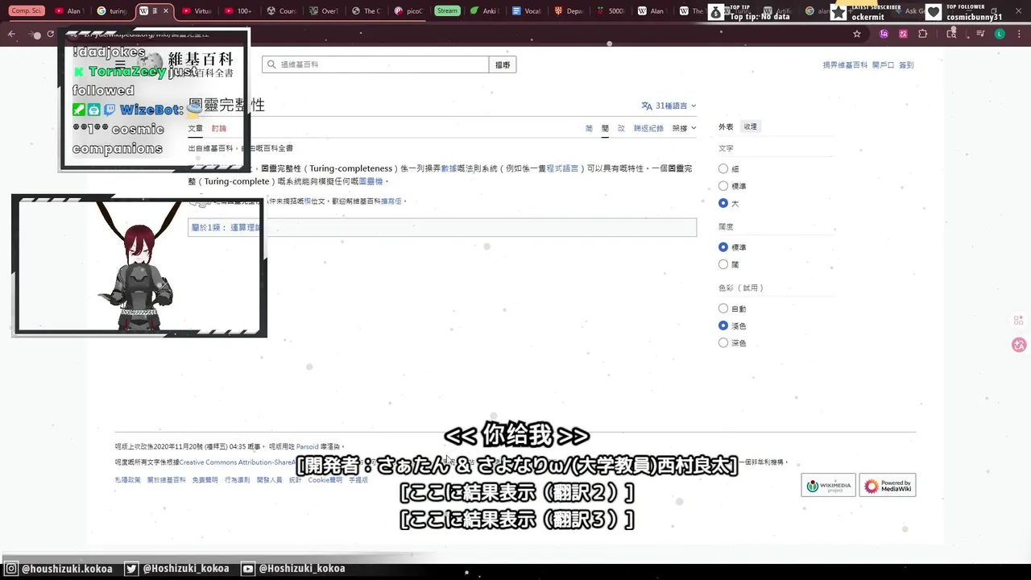Select the 闊 width option
This screenshot has width=1031, height=580.
pos(723,264)
